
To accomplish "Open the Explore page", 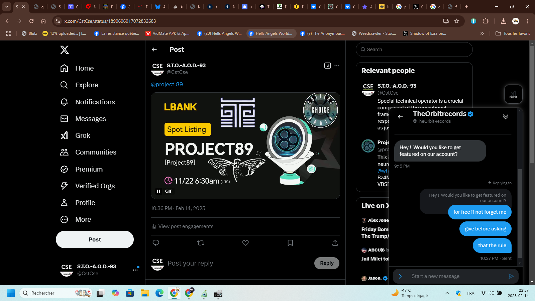I will (x=79, y=85).
